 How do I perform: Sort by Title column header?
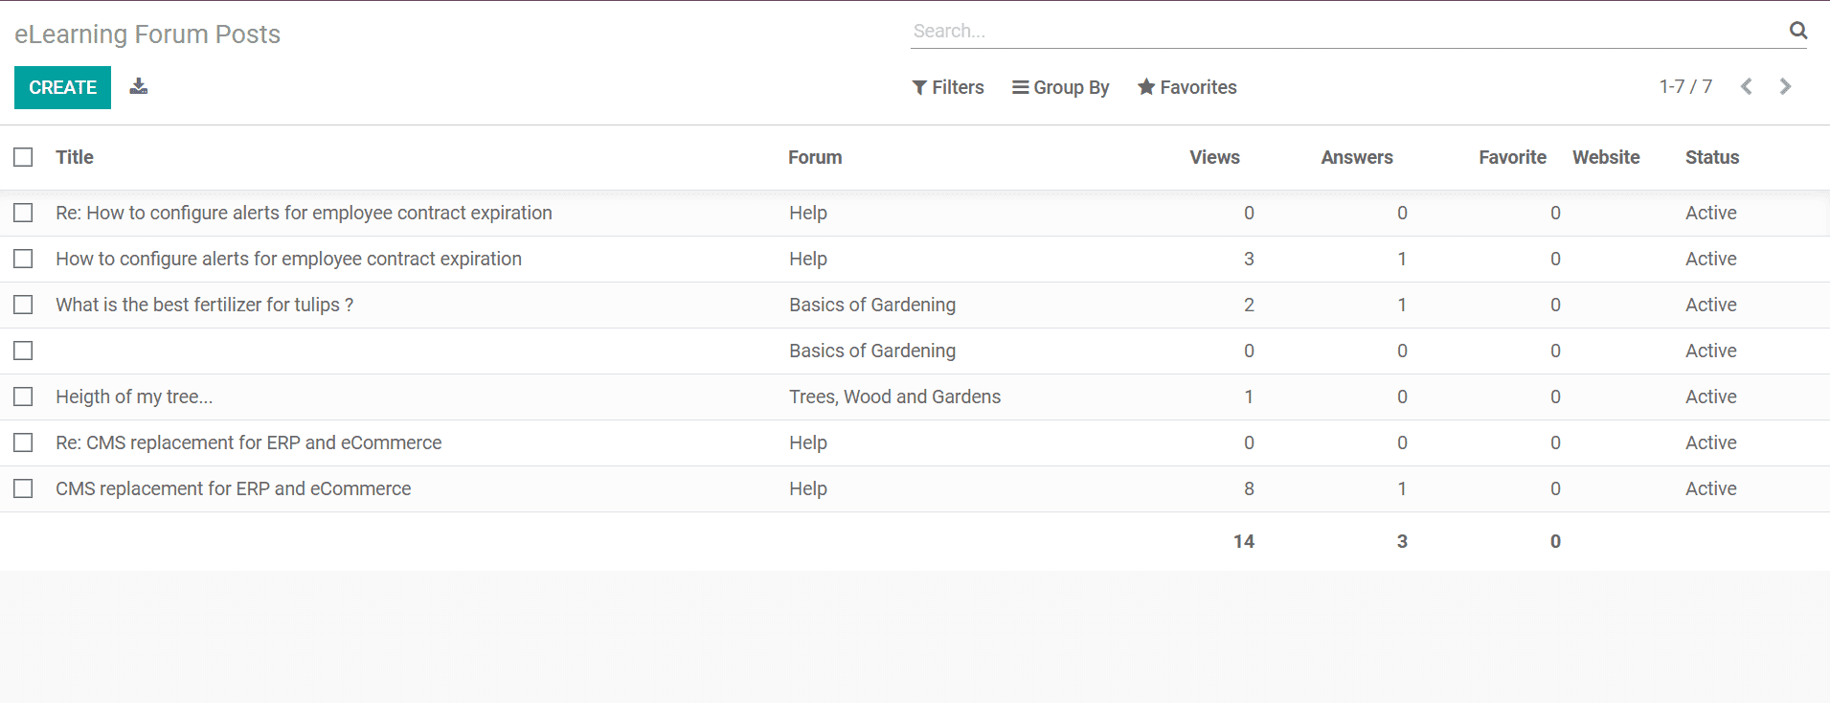pos(75,157)
